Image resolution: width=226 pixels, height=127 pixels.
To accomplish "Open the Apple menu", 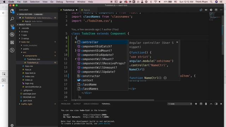I will coord(4,2).
